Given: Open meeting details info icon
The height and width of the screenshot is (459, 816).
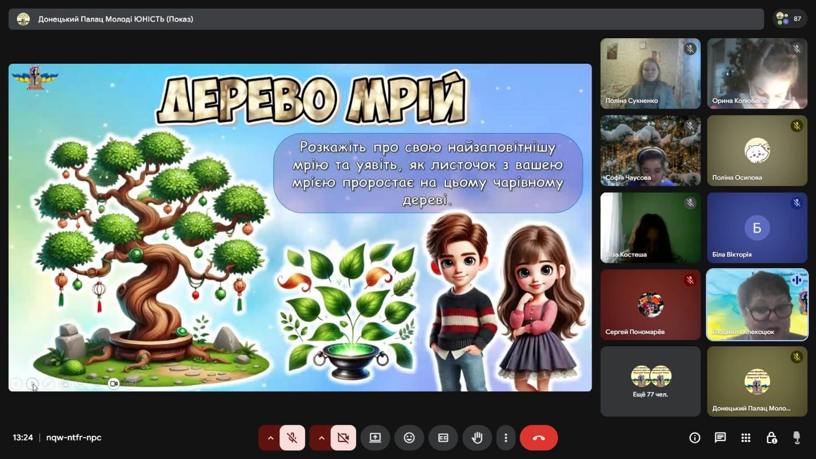Looking at the screenshot, I should (695, 438).
